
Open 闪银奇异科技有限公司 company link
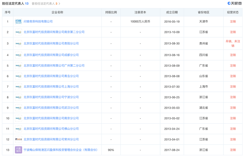(x=38, y=21)
